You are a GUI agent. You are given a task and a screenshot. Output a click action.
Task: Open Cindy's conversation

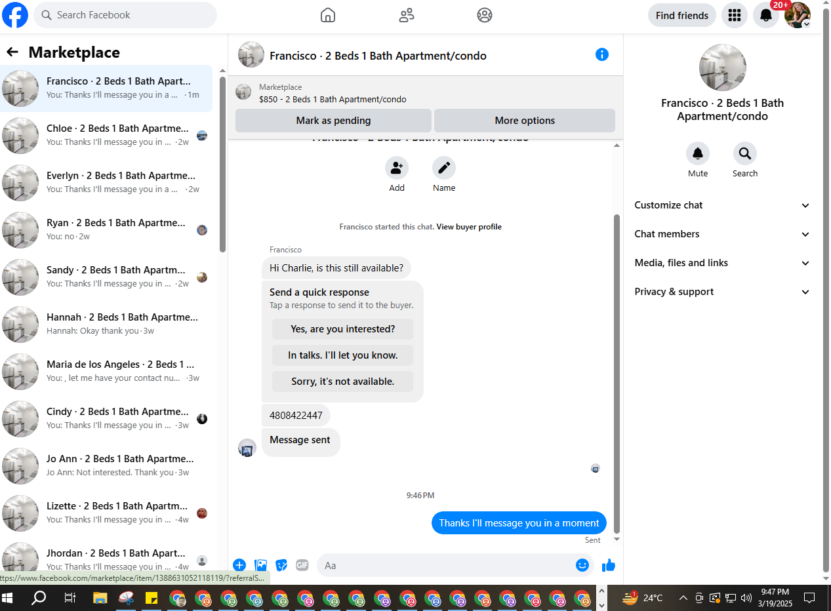point(106,419)
